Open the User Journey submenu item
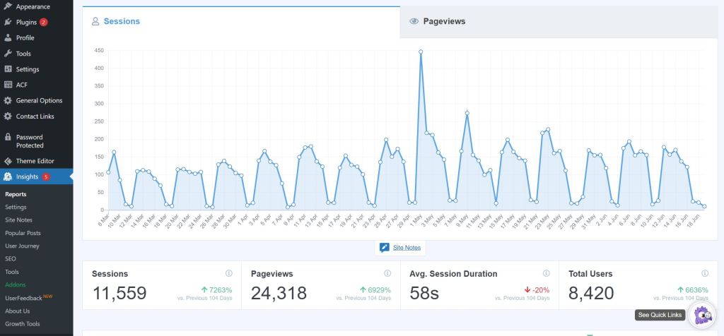 point(22,246)
